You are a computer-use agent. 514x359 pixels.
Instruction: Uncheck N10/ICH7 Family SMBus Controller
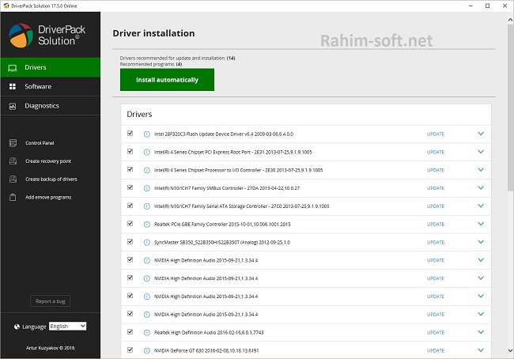[x=130, y=187]
